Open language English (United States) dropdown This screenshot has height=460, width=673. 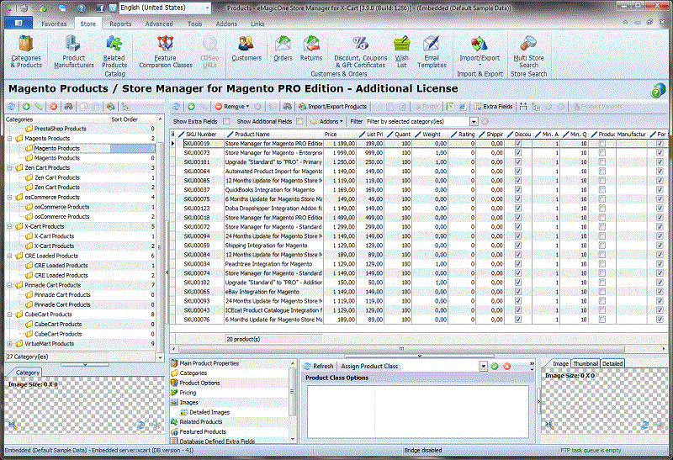pyautogui.click(x=207, y=8)
